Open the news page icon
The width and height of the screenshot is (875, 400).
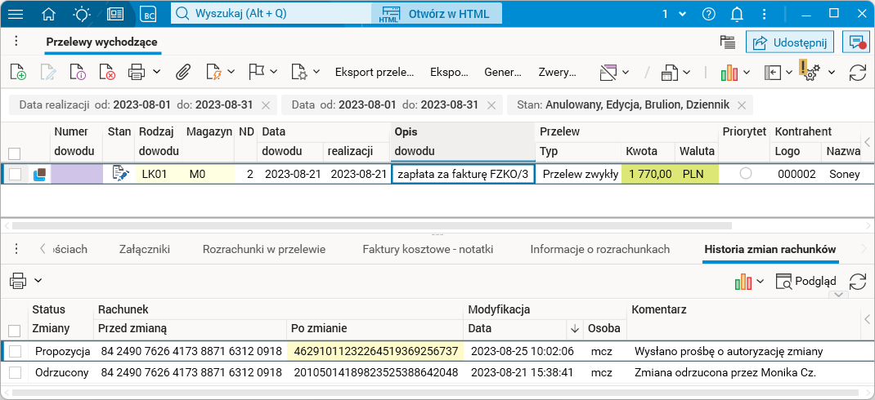coord(115,14)
